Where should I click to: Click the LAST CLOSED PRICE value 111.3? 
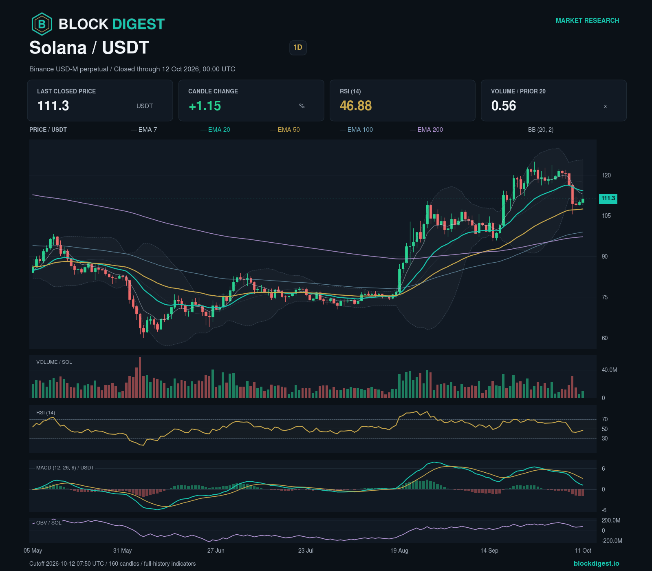click(53, 106)
